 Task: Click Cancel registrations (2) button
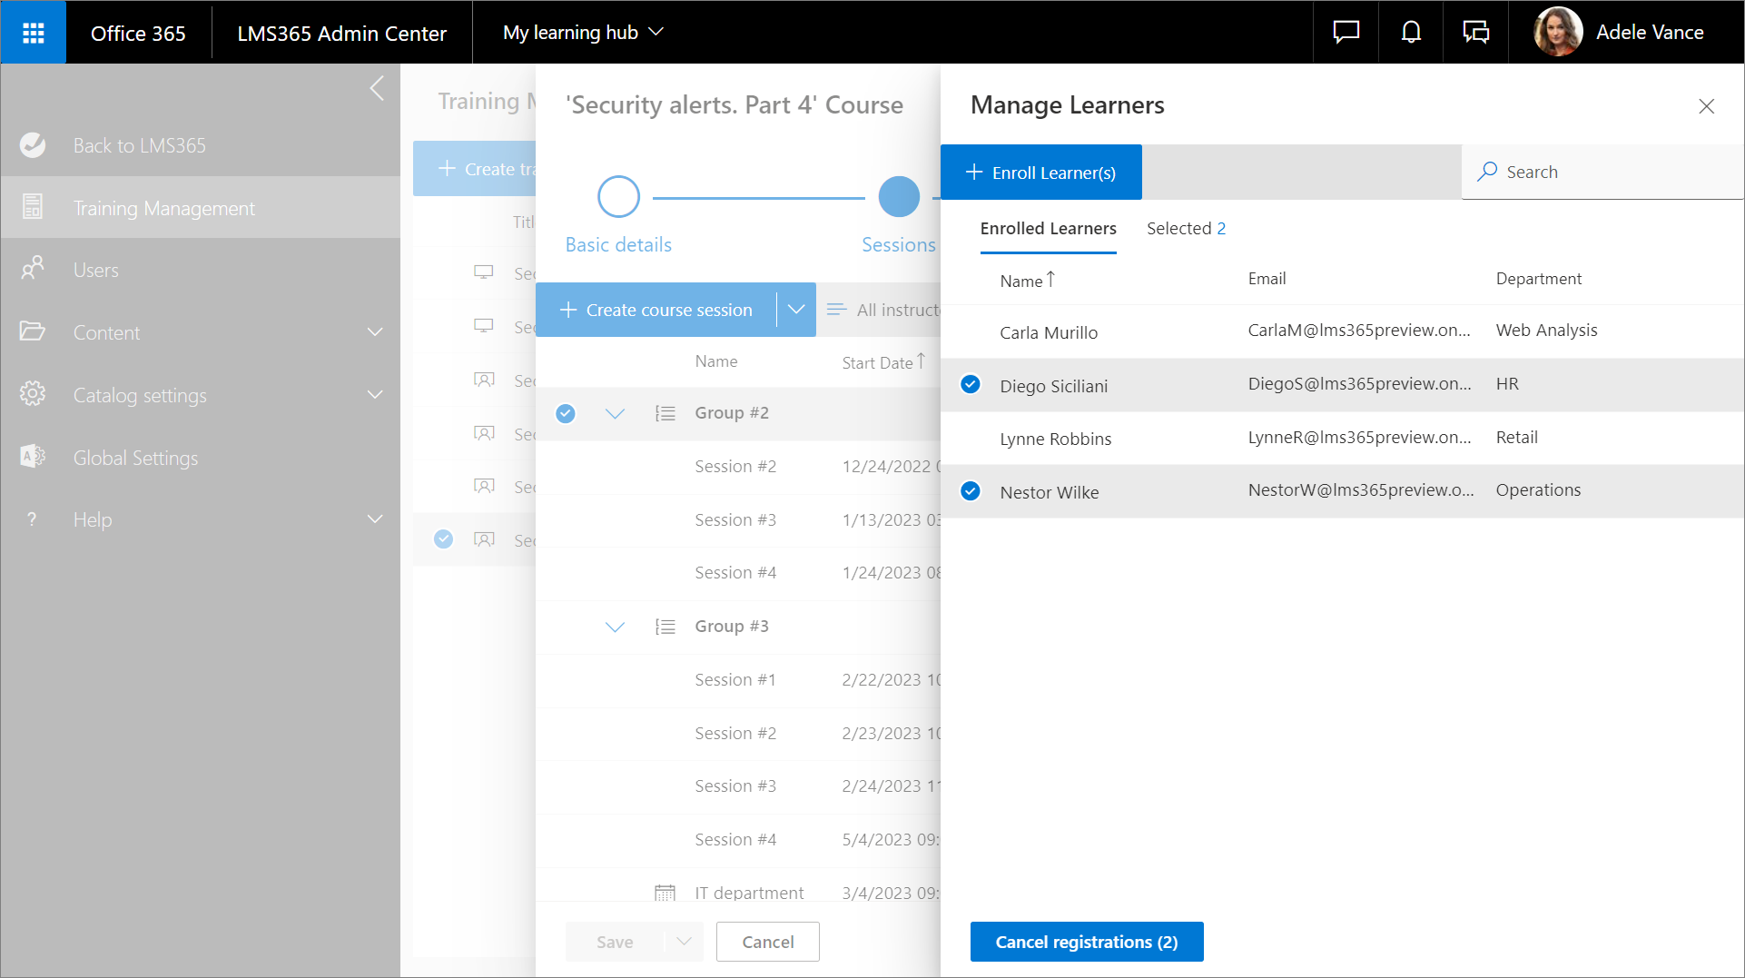click(1086, 942)
